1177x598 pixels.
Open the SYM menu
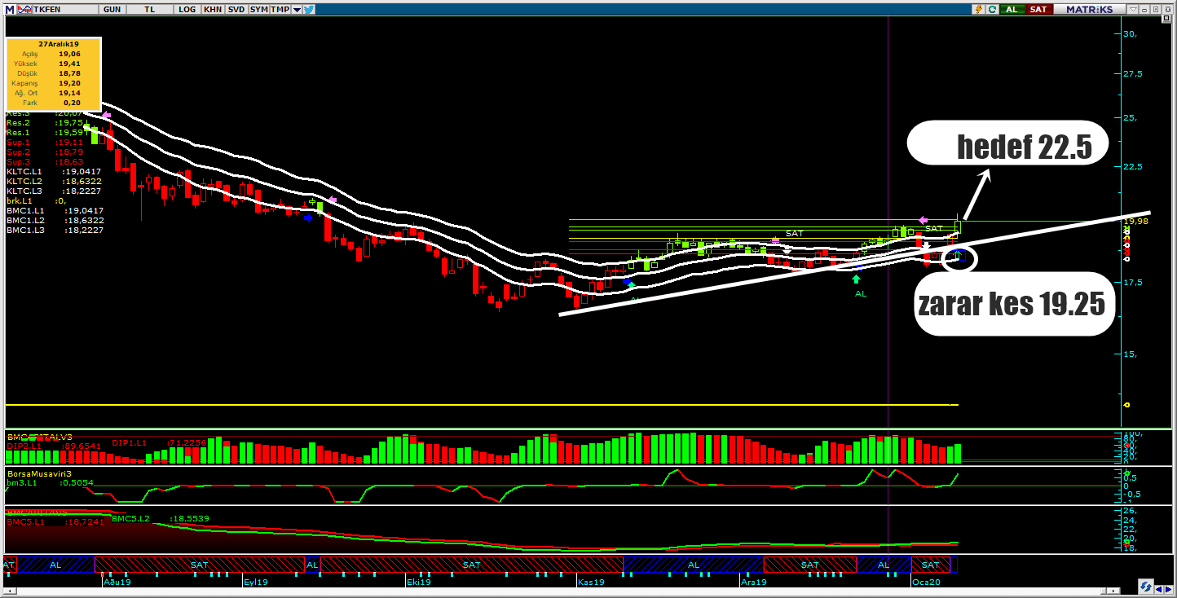tap(258, 9)
